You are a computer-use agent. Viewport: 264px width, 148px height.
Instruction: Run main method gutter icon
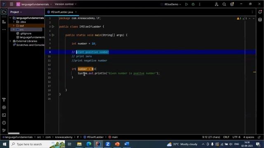point(53,35)
